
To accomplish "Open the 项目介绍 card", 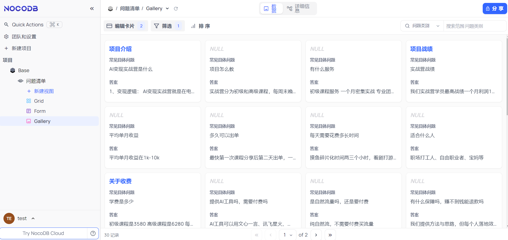I will click(x=153, y=71).
